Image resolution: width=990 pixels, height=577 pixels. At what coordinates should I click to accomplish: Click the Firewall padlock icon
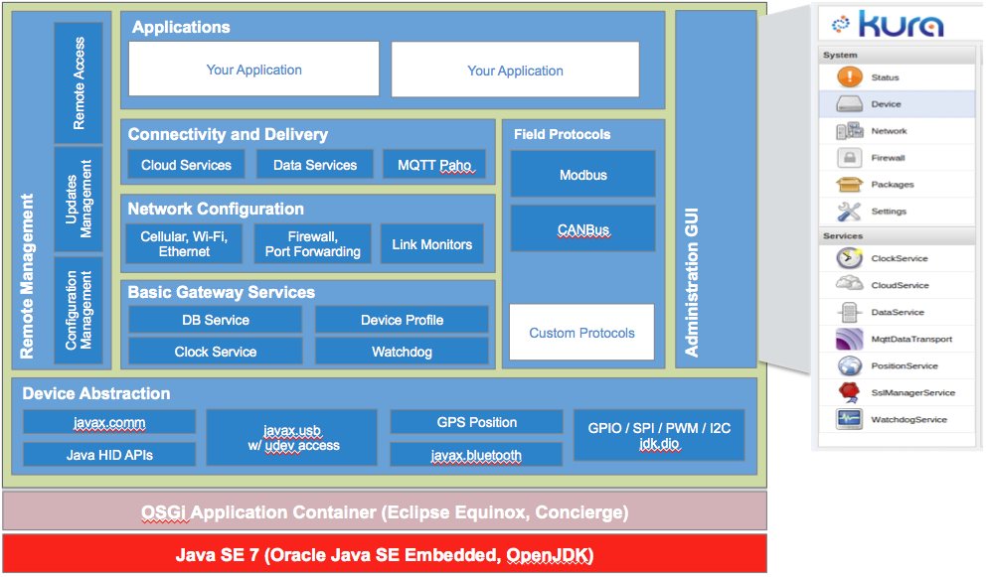coord(850,158)
